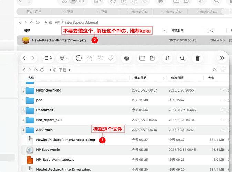
Task: Expand the lanxindownload folder
Action: click(x=23, y=90)
